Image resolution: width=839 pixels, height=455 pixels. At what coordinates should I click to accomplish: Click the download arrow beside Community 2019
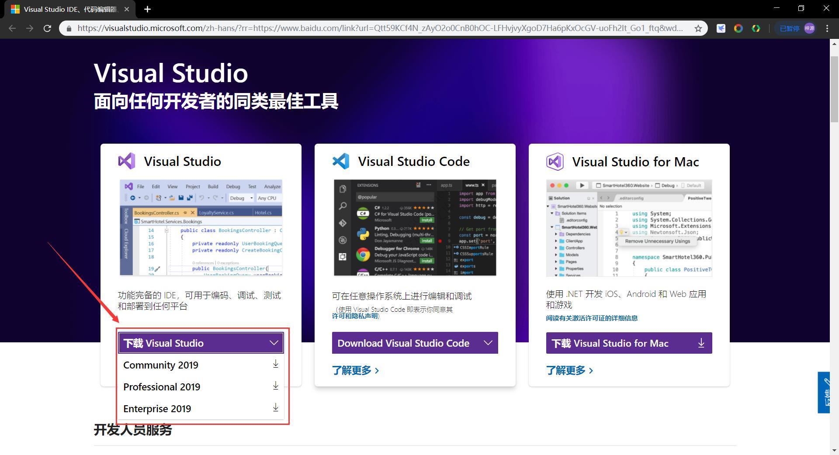pyautogui.click(x=275, y=364)
